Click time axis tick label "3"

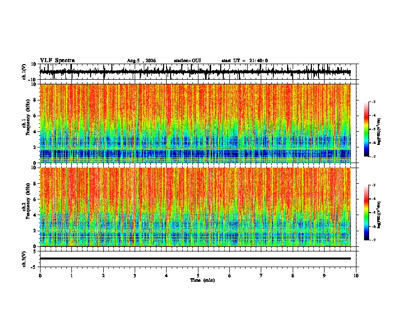point(135,276)
